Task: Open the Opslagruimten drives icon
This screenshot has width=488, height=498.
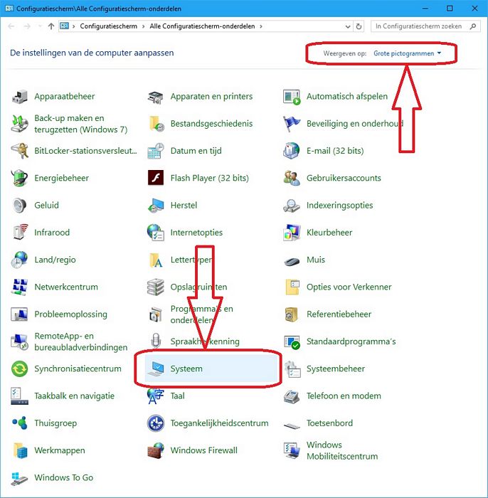Action: point(156,287)
